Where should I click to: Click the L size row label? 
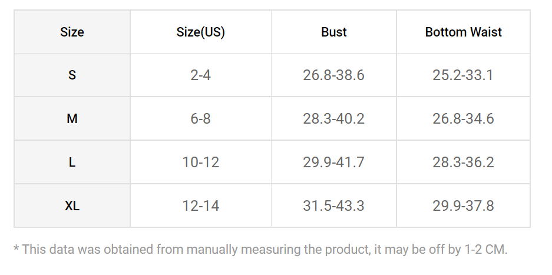[x=72, y=163]
